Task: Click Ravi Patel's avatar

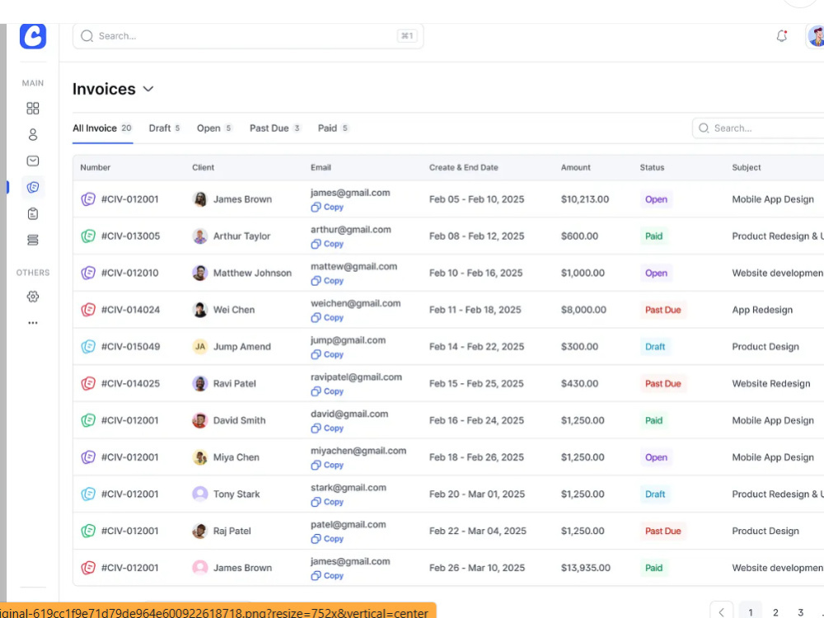Action: tap(199, 383)
